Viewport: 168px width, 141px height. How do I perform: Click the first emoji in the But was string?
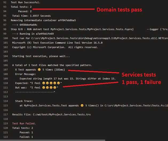click(44, 88)
